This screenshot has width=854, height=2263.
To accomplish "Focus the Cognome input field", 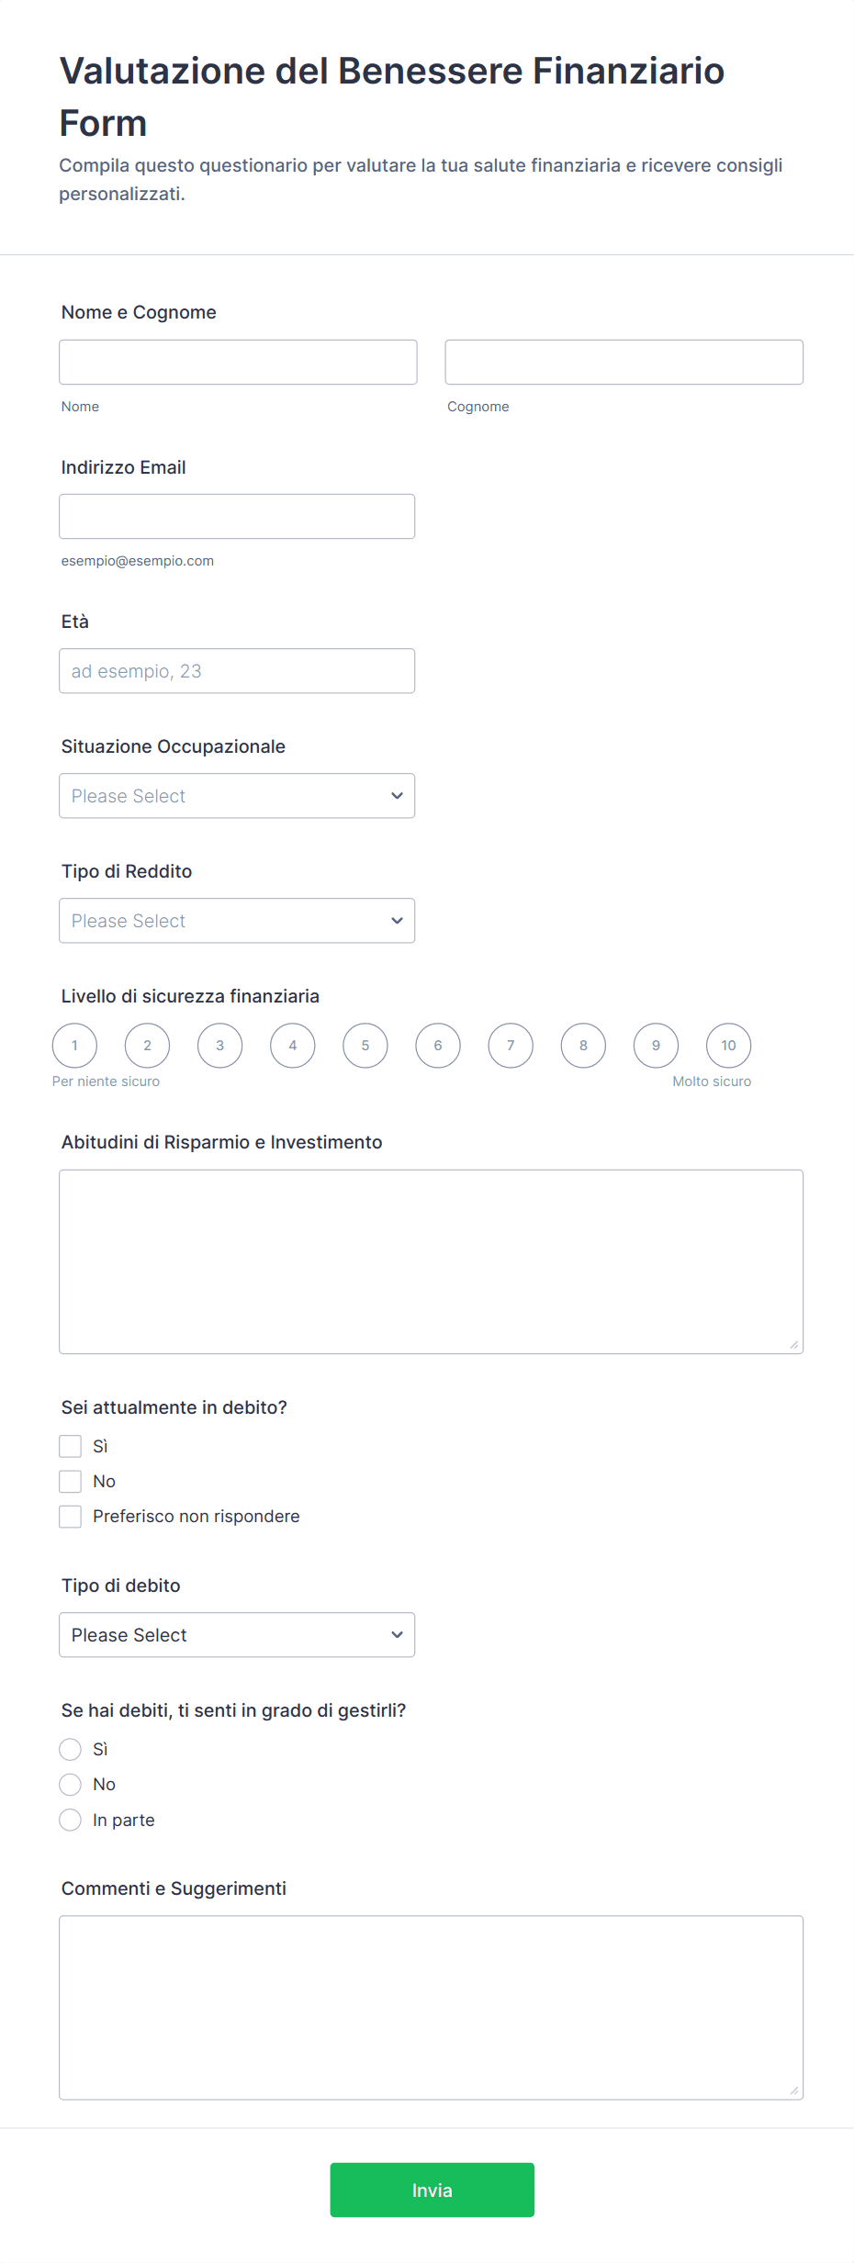I will [624, 363].
